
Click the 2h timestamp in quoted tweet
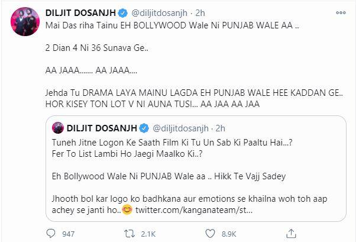pos(220,128)
